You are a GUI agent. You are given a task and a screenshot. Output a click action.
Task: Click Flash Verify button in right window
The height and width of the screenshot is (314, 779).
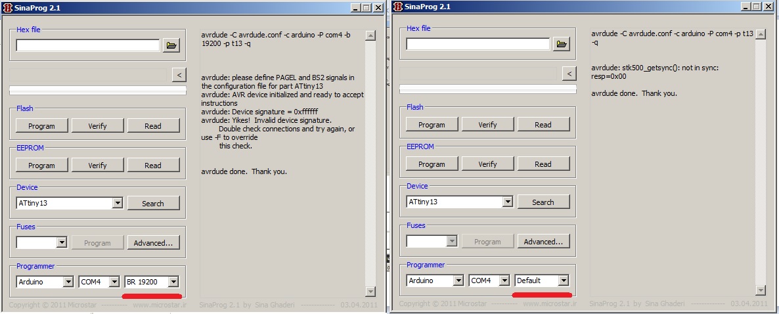pyautogui.click(x=487, y=125)
